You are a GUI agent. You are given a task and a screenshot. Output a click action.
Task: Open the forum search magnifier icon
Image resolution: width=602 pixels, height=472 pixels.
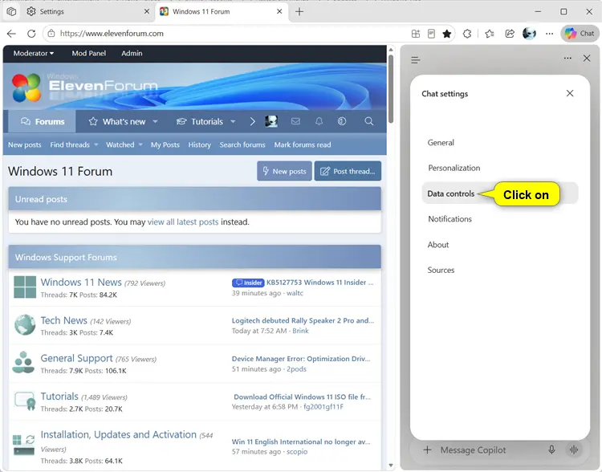click(x=368, y=121)
